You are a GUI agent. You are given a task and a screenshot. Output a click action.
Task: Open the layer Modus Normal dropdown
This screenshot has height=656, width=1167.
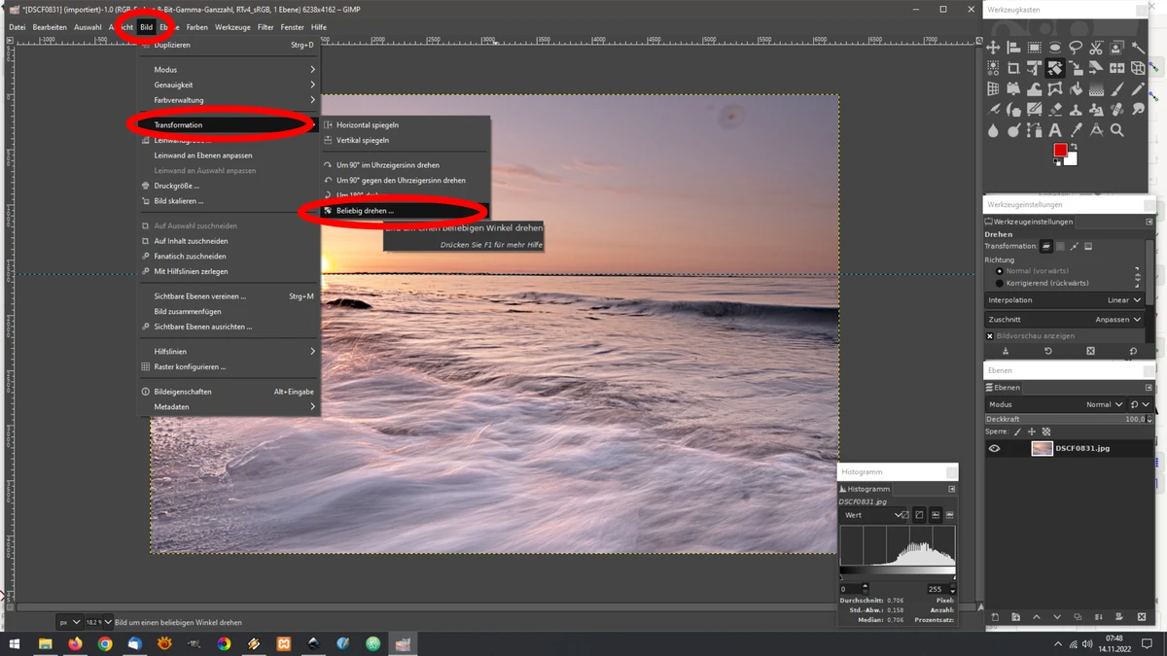tap(1056, 404)
